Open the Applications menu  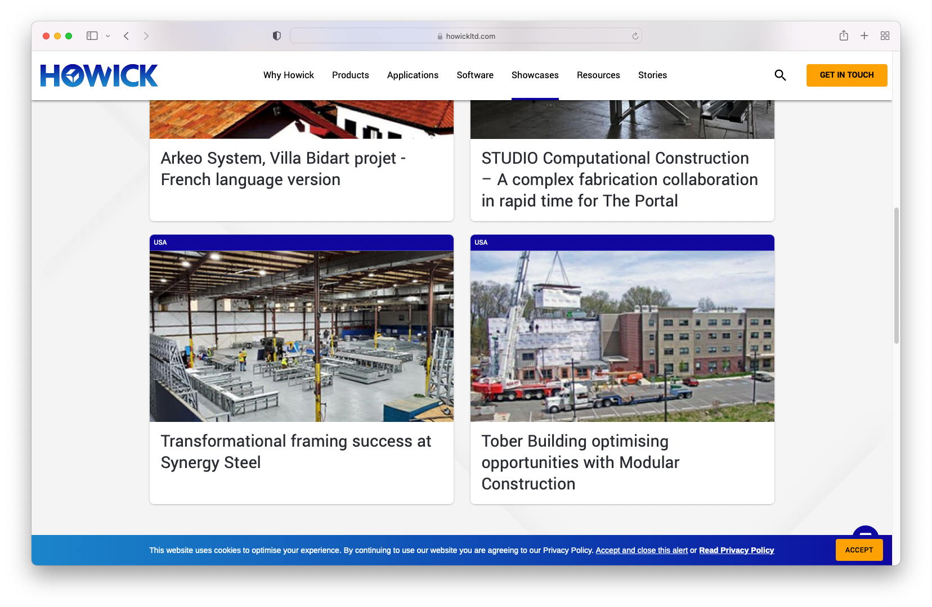[413, 75]
